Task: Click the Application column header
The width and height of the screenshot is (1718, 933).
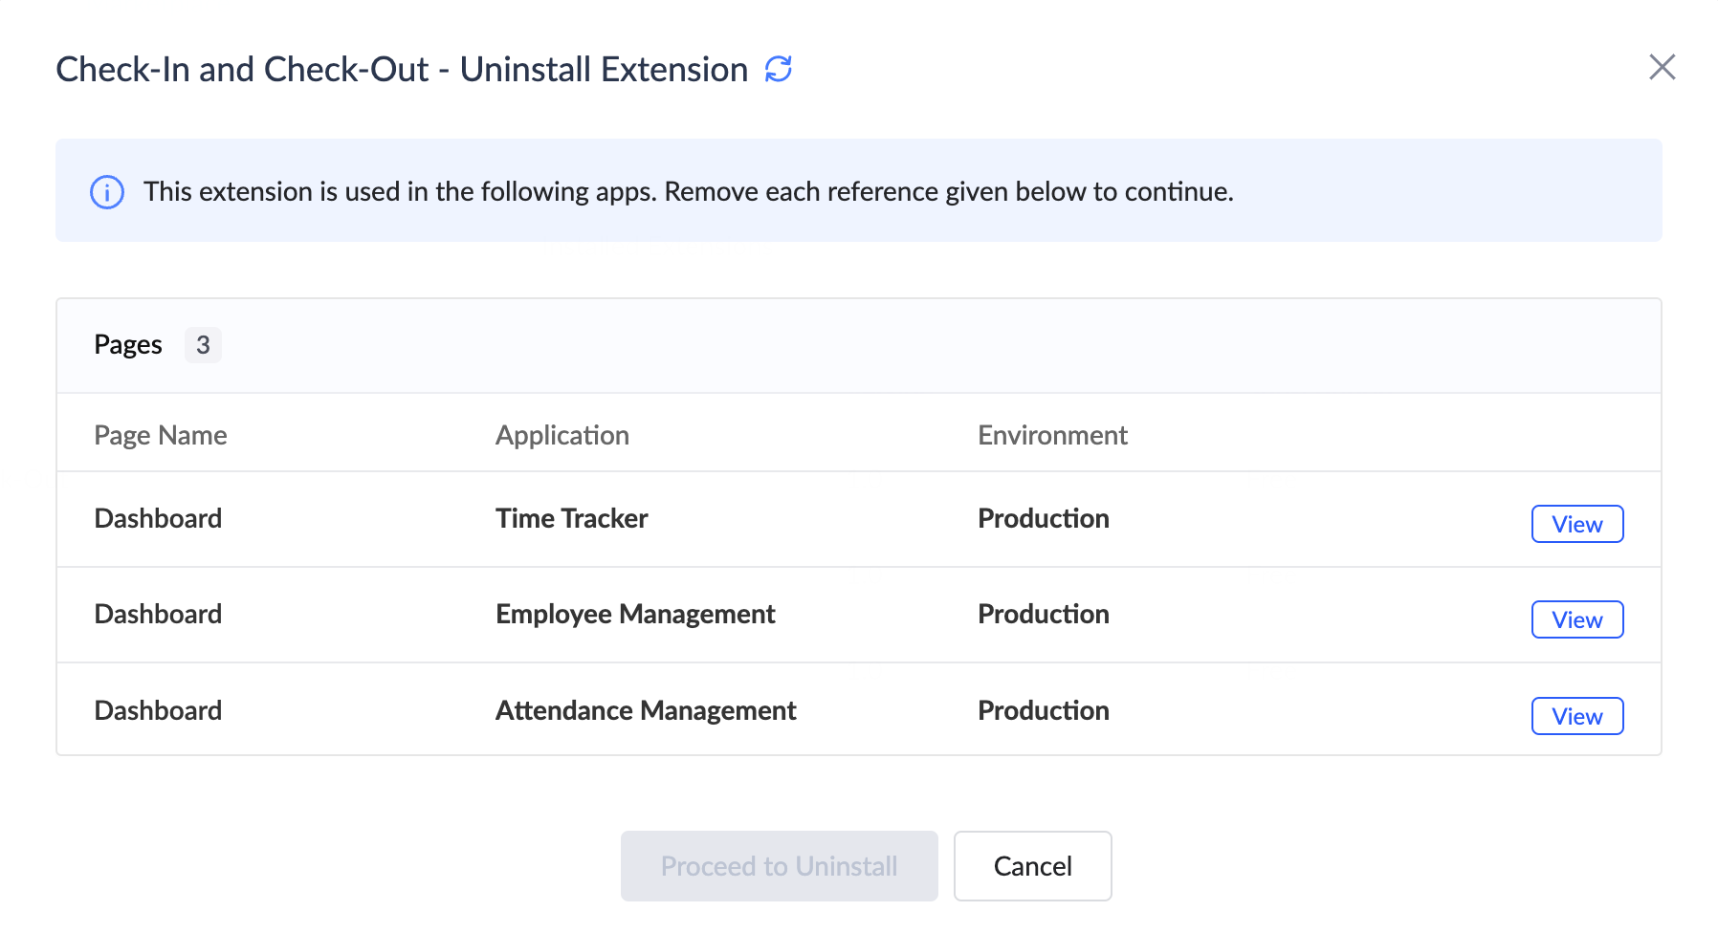Action: [x=562, y=436]
